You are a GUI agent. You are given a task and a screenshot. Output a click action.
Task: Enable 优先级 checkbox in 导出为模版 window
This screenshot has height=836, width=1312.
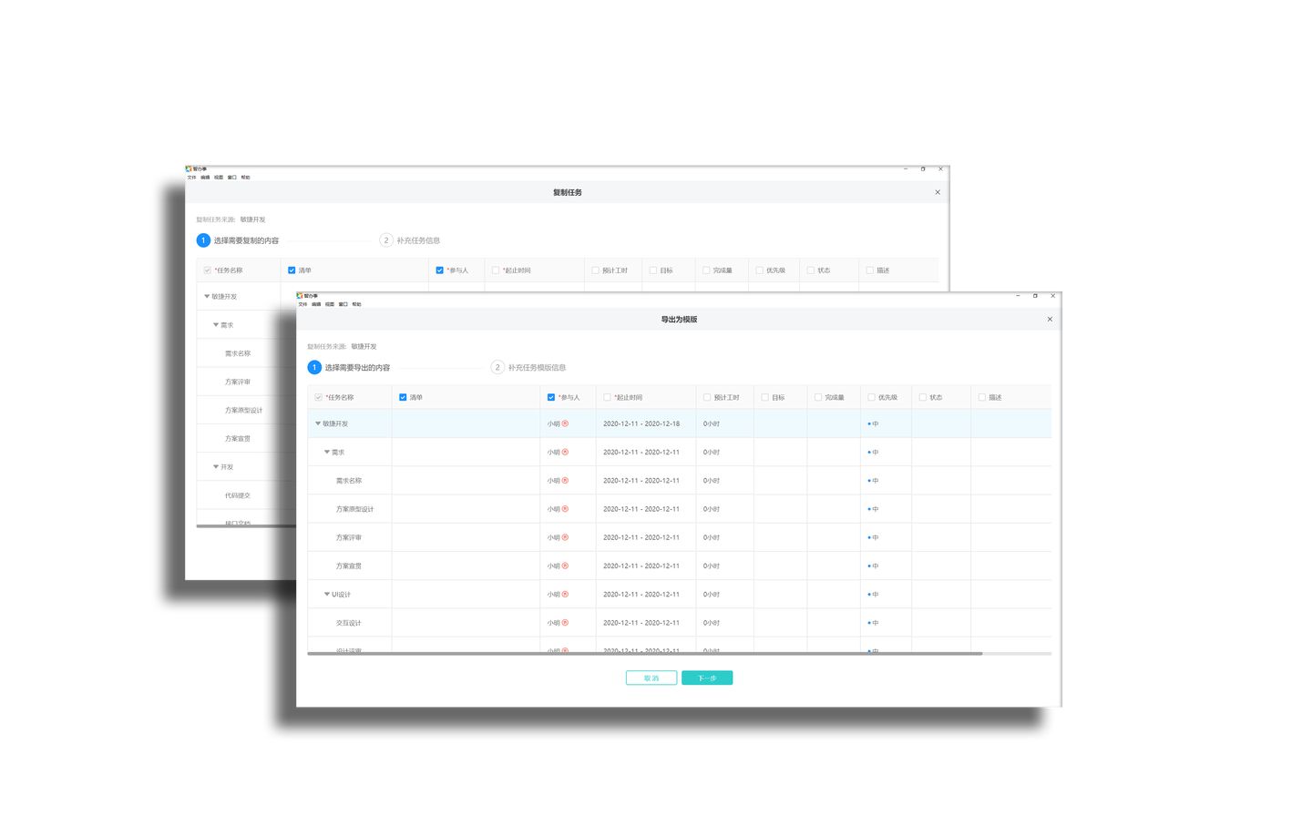871,397
